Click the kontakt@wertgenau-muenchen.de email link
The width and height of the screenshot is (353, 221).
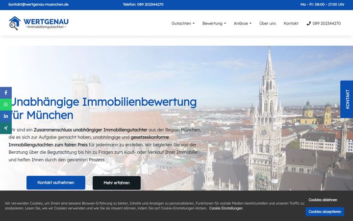pos(39,4)
